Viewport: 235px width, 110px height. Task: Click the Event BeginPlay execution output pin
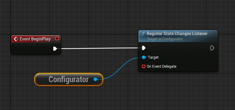[55, 49]
